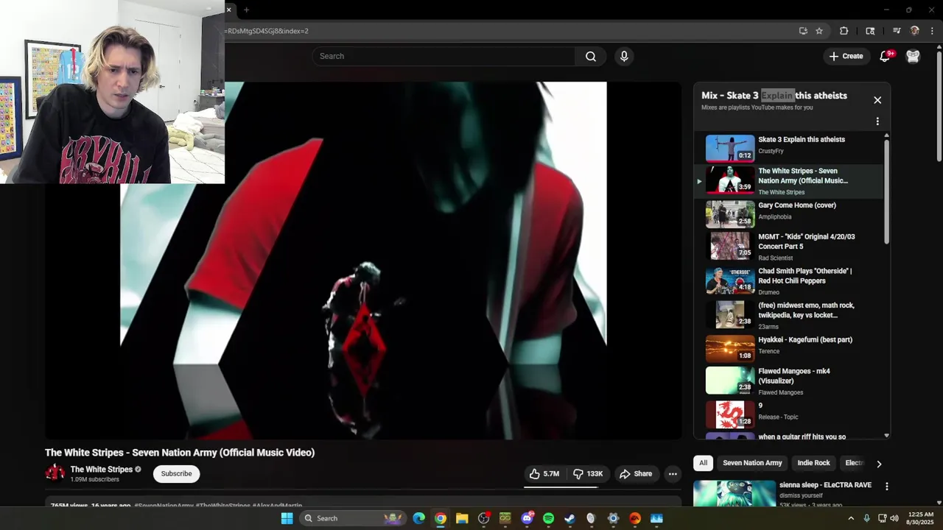
Task: Open Spotify from taskbar
Action: [x=548, y=518]
